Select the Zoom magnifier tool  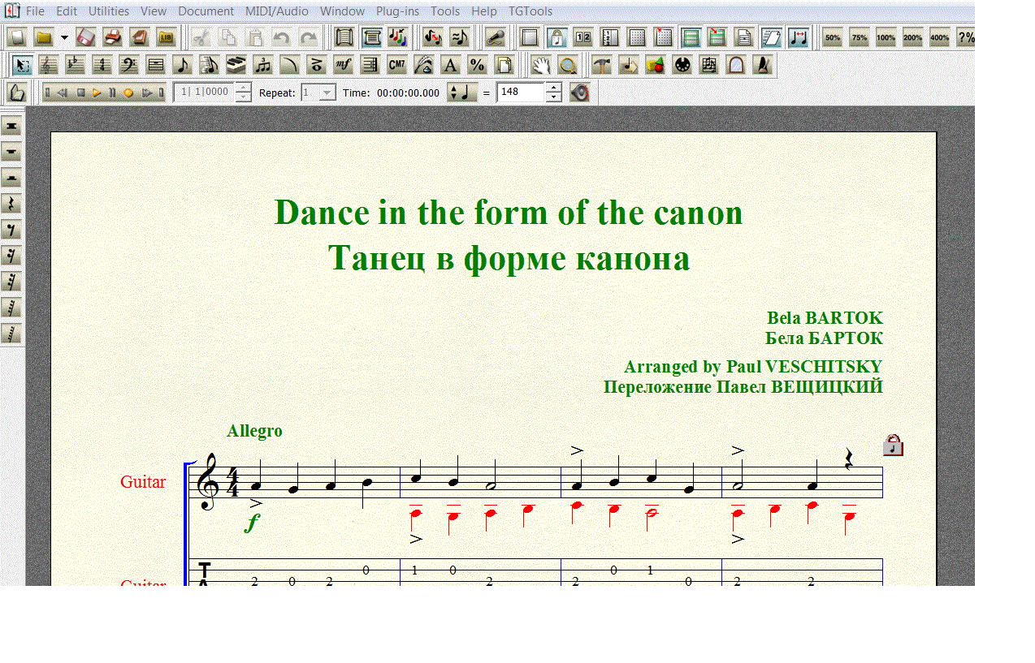[x=568, y=65]
